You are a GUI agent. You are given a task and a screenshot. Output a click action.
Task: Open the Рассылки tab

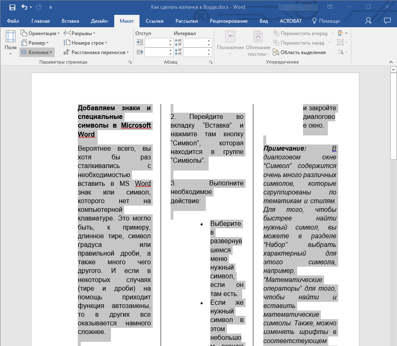coord(187,21)
